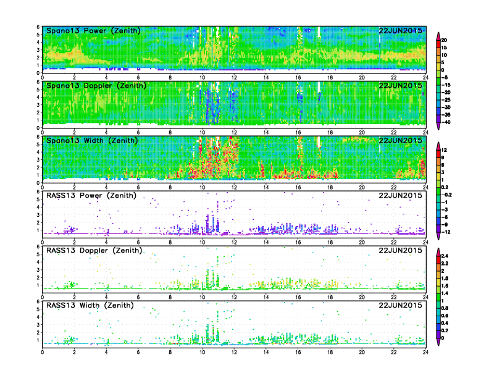The image size is (489, 378).
Task: Click the '-12' label on the middle colorbar
Action: pyautogui.click(x=446, y=232)
